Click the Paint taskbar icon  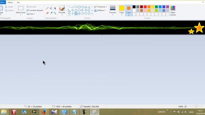pos(94,112)
